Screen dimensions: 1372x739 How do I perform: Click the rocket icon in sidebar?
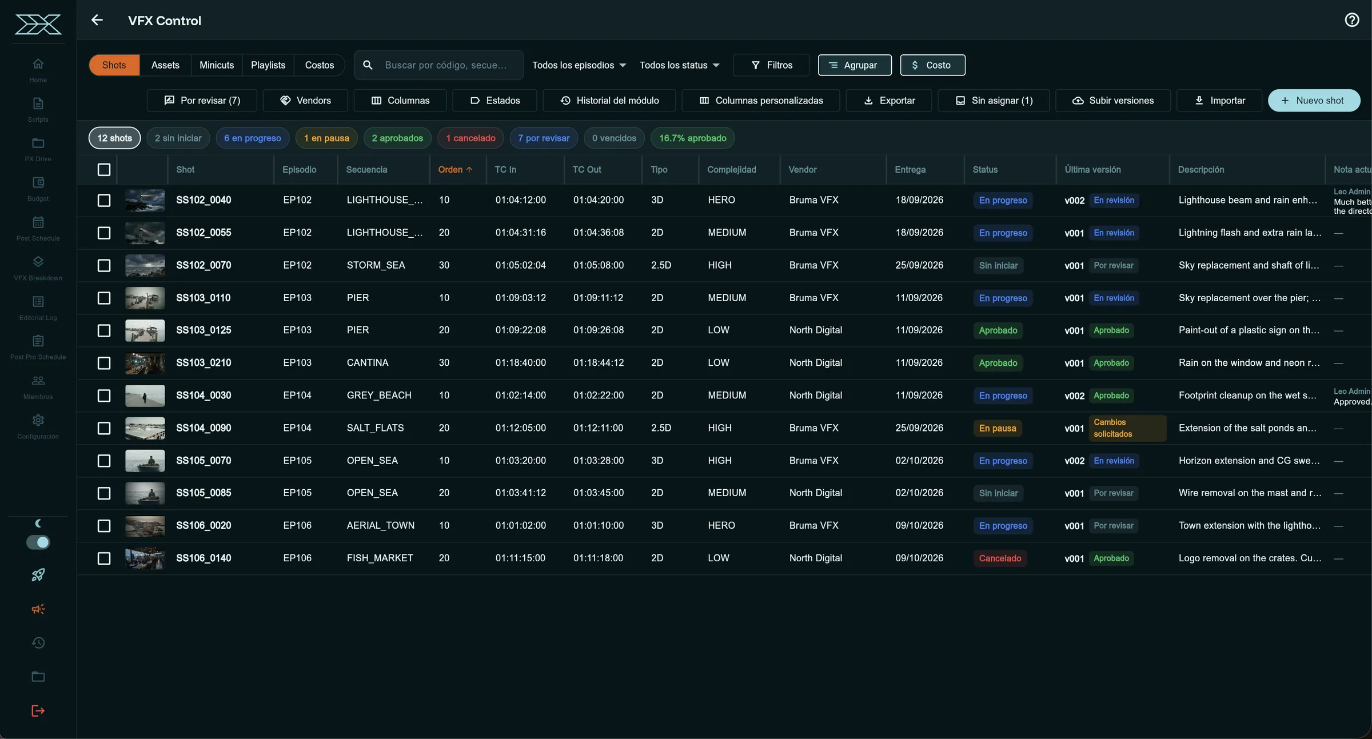tap(38, 575)
